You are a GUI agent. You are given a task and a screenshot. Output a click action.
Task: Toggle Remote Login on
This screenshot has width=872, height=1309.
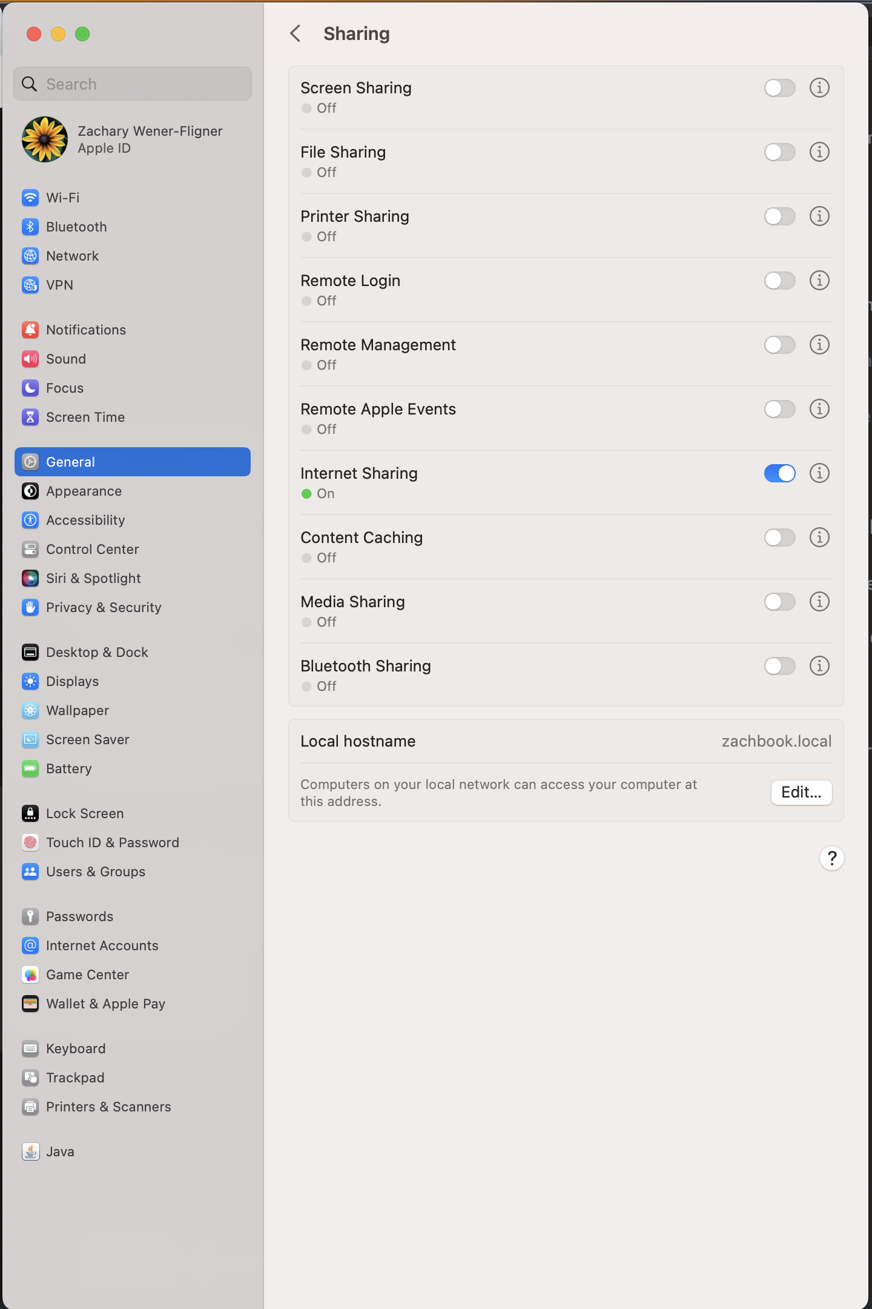click(779, 281)
